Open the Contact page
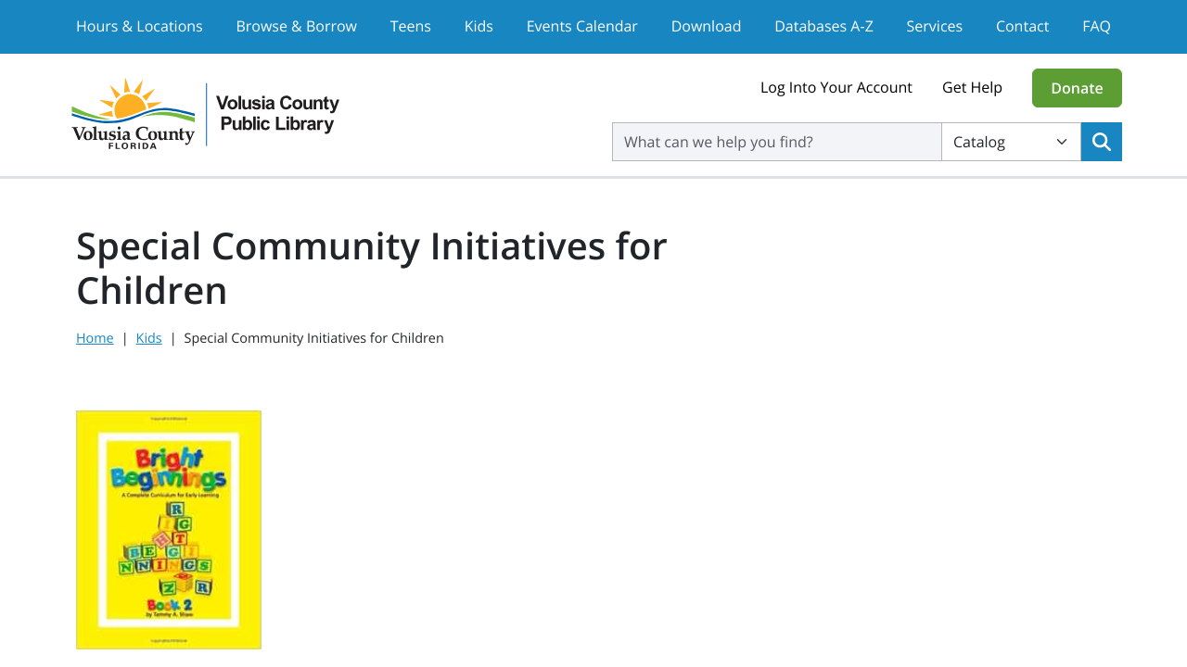 point(1022,25)
